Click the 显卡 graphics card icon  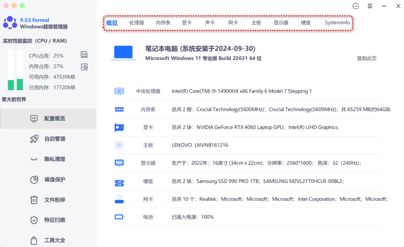pos(119,127)
